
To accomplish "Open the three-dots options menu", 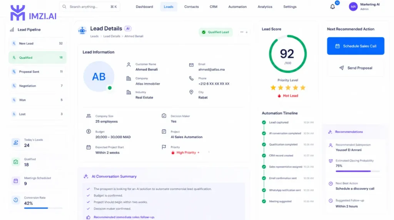I will click(242, 32).
